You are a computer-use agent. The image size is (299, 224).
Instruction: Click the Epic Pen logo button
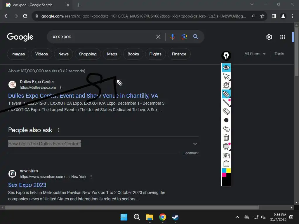tap(226, 56)
